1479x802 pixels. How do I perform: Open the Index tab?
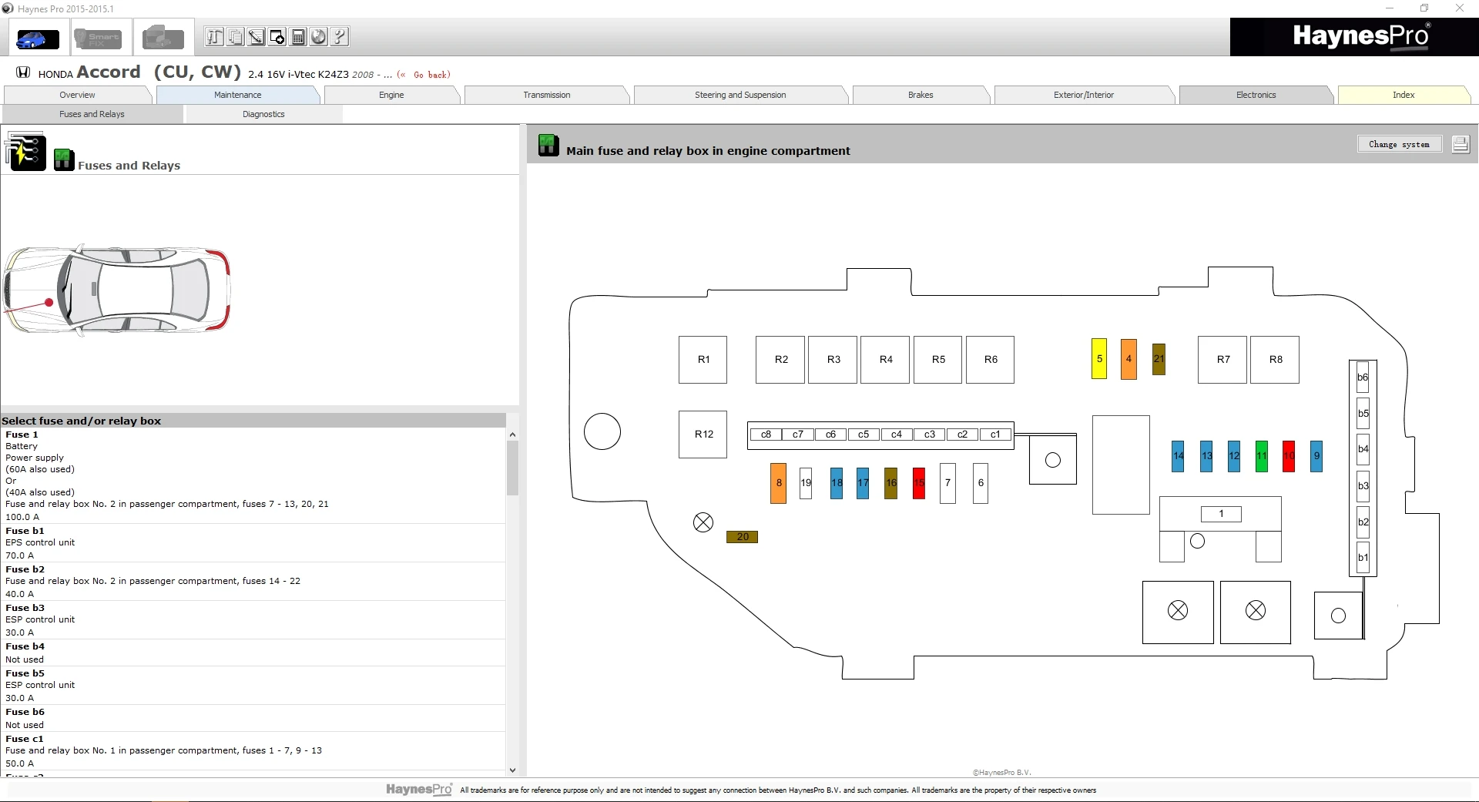coord(1404,95)
